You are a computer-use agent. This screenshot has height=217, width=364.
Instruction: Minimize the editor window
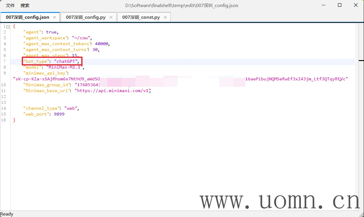pyautogui.click(x=324, y=5)
